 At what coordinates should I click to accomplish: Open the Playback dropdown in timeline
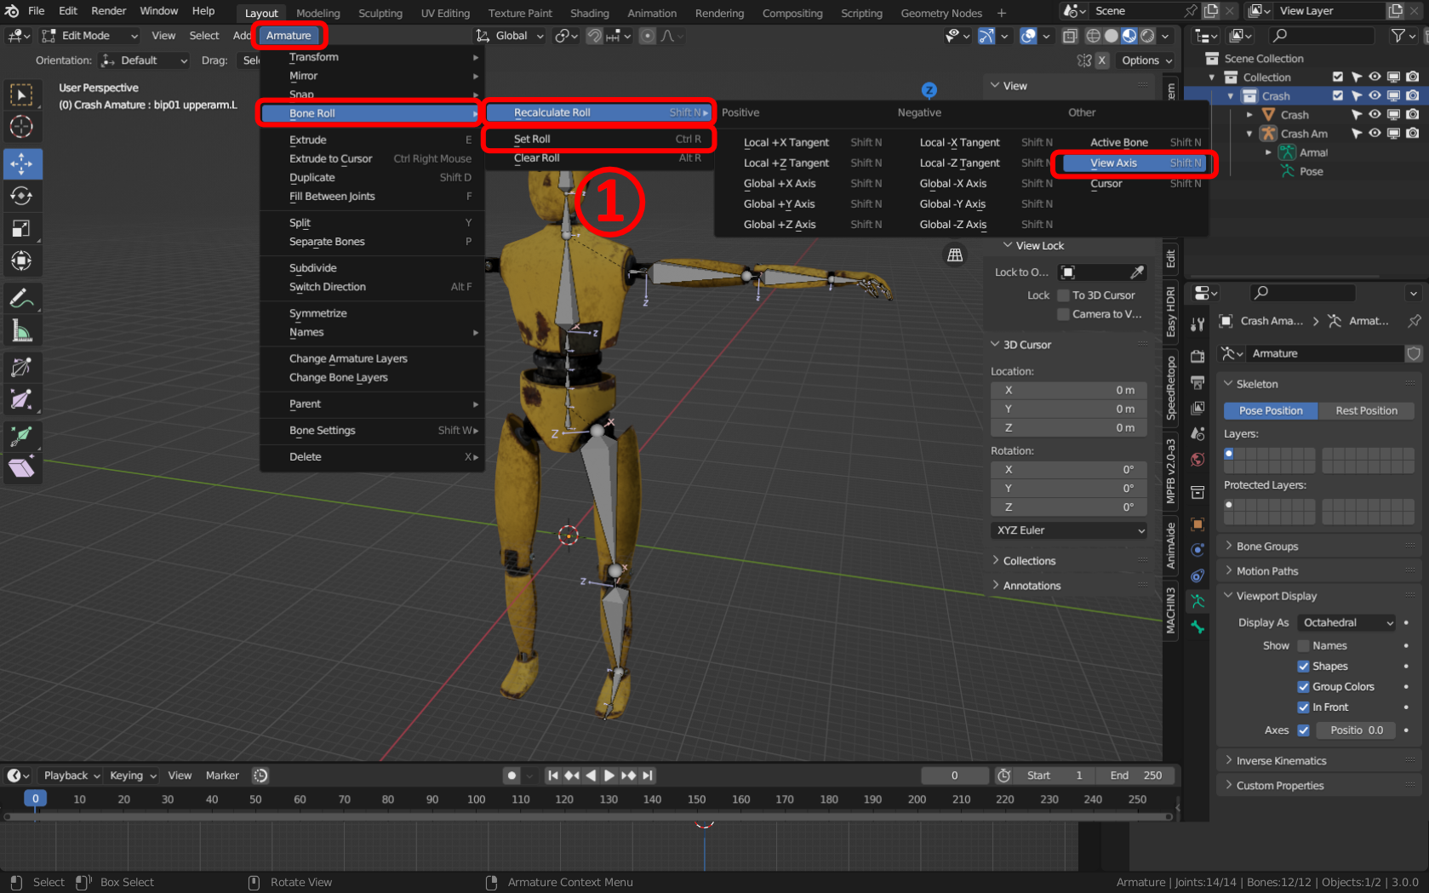click(71, 776)
